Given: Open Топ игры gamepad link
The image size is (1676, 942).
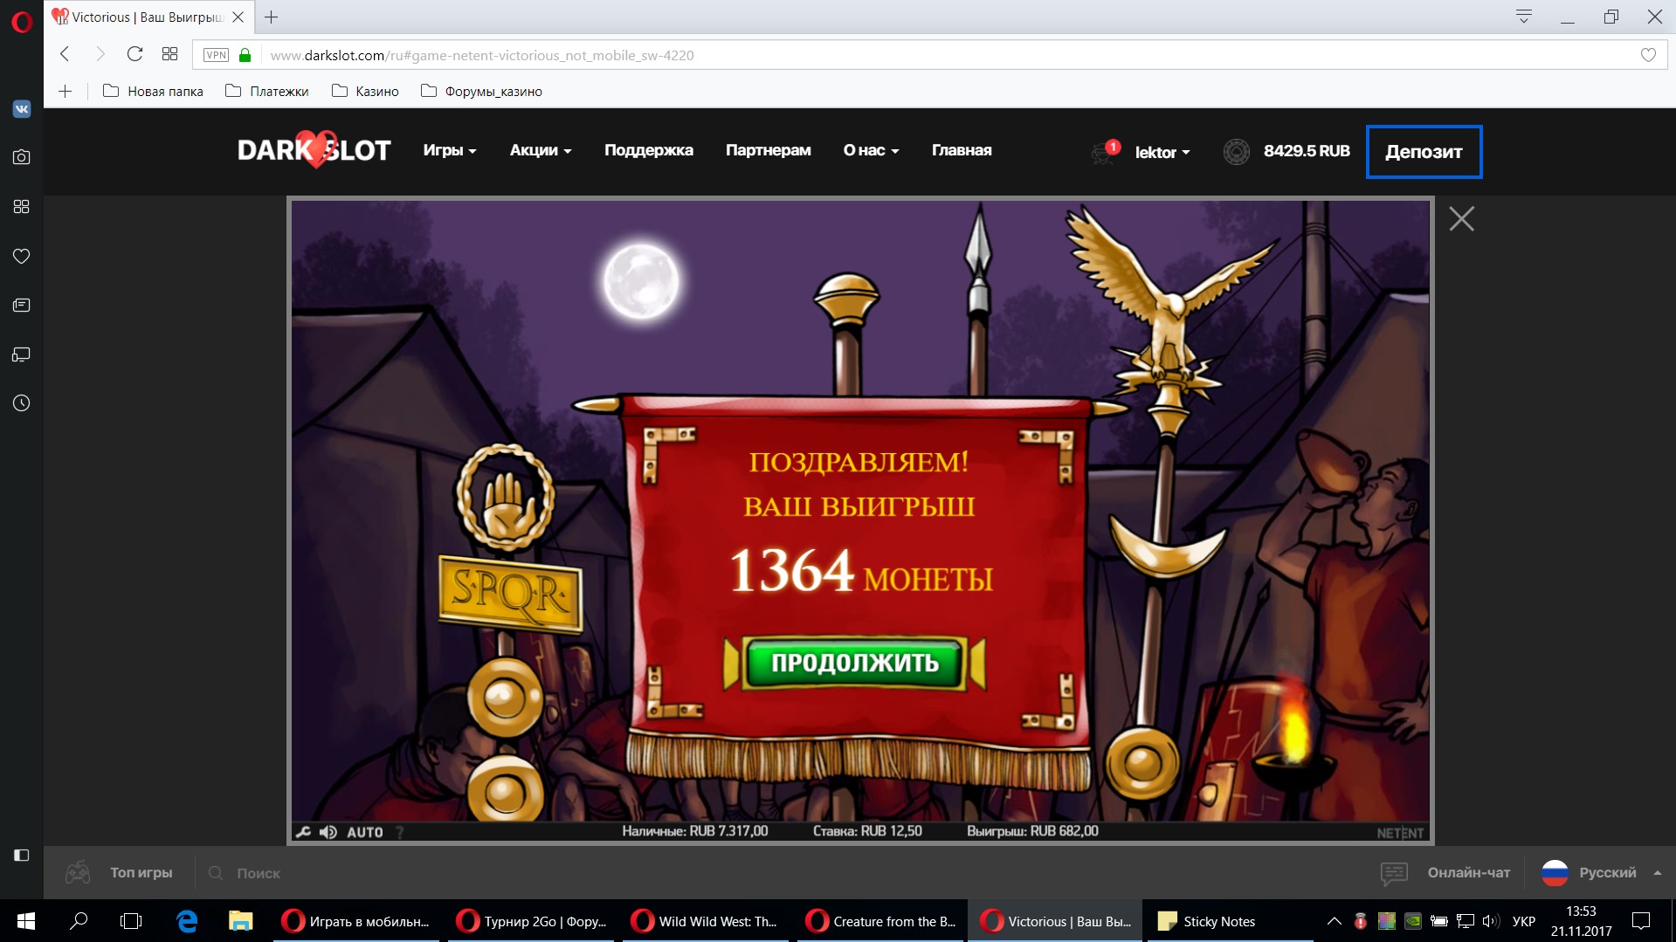Looking at the screenshot, I should [x=120, y=872].
